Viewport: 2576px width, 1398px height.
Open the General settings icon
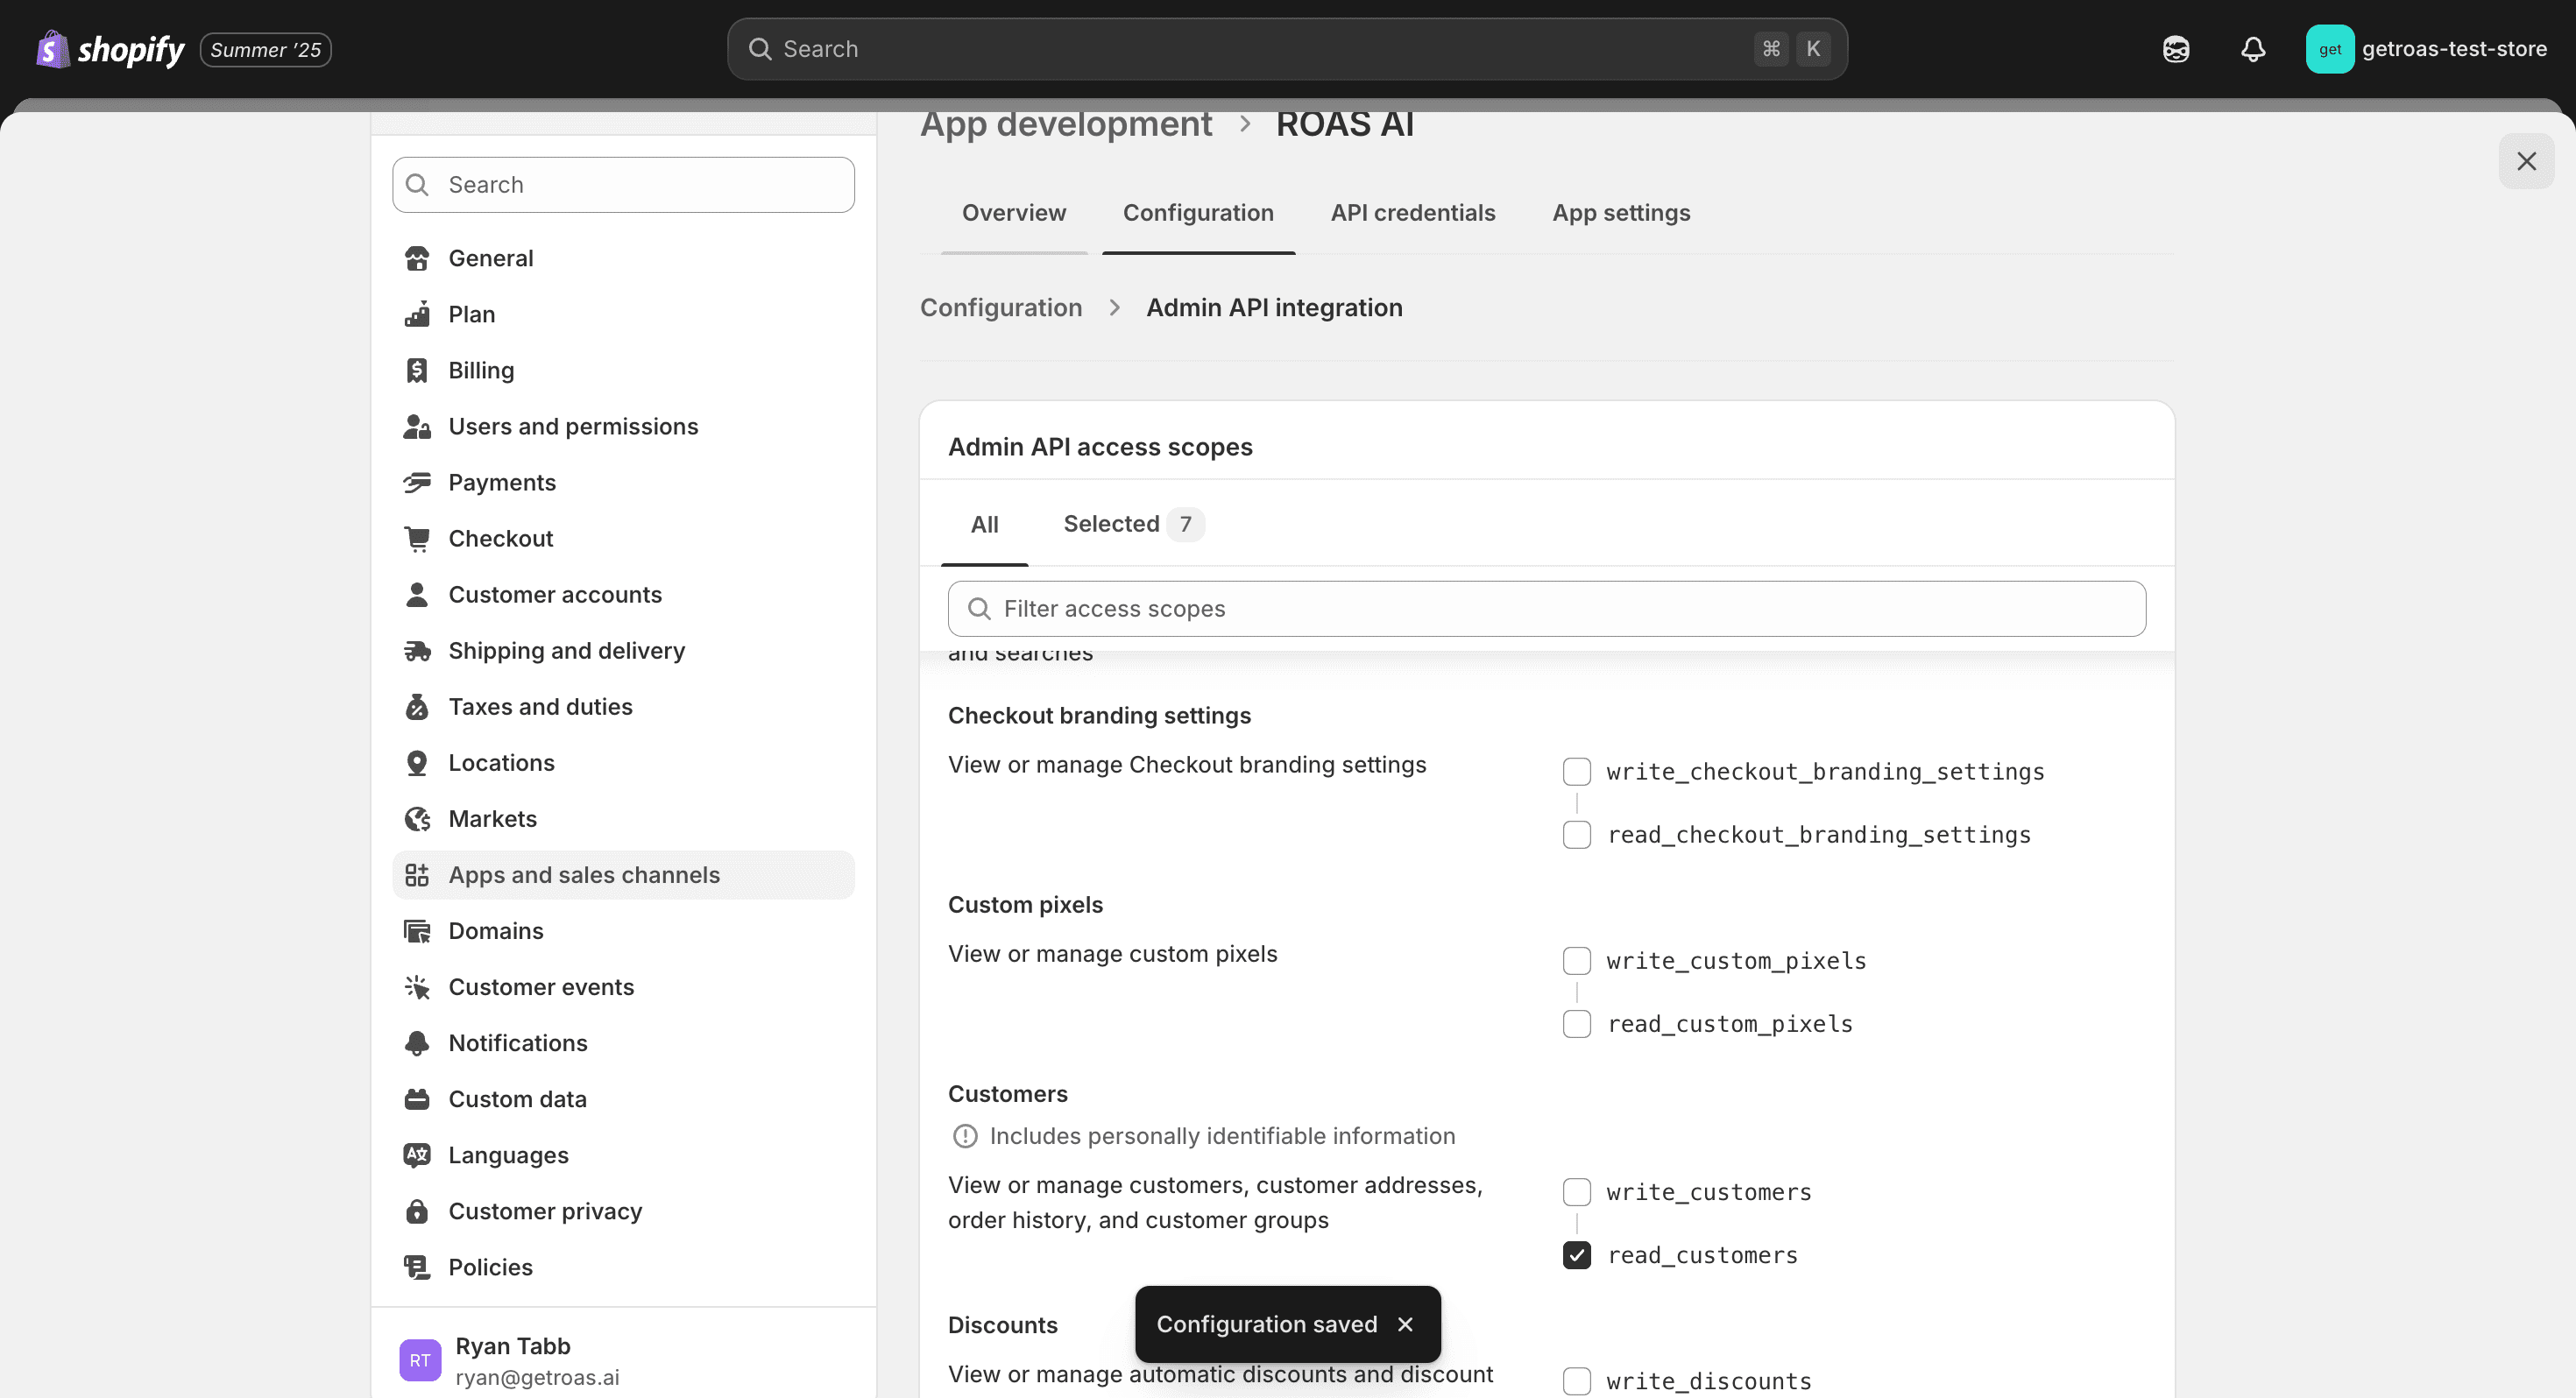[417, 258]
